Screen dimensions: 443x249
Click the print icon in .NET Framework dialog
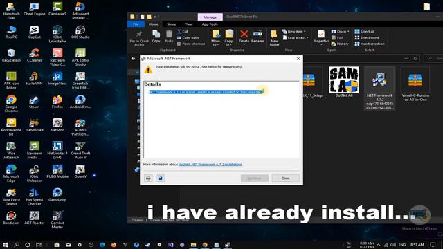(148, 178)
